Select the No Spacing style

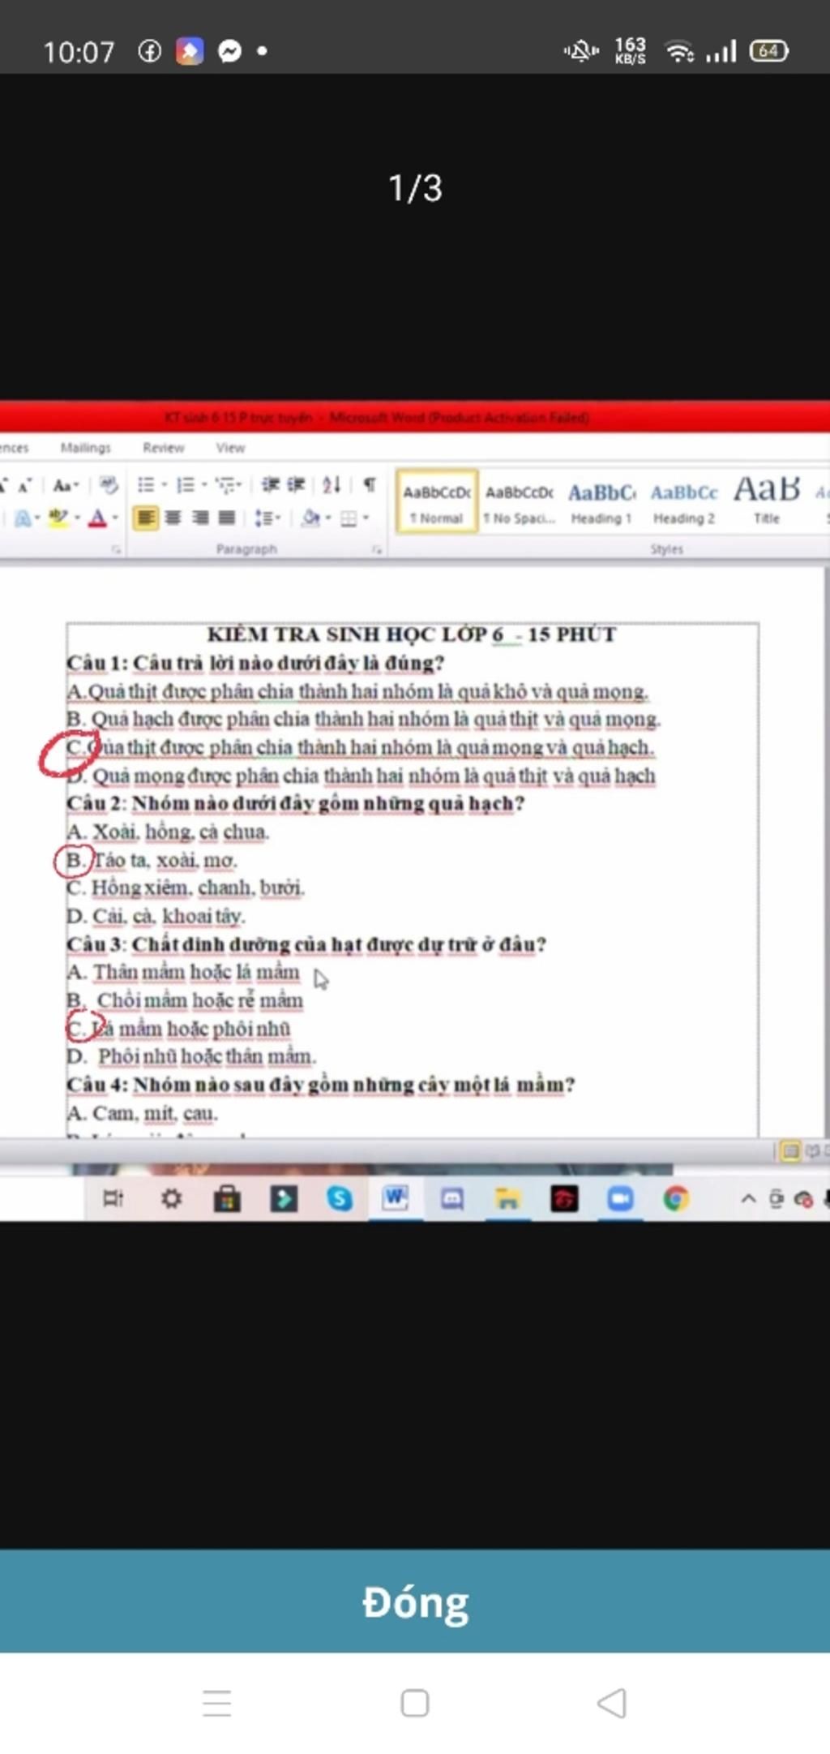520,502
